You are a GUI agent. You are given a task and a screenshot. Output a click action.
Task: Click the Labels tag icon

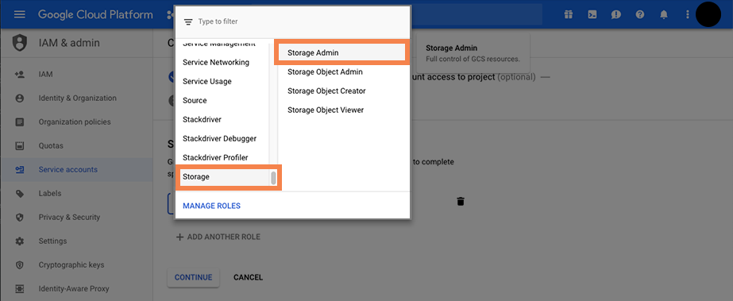pos(19,194)
